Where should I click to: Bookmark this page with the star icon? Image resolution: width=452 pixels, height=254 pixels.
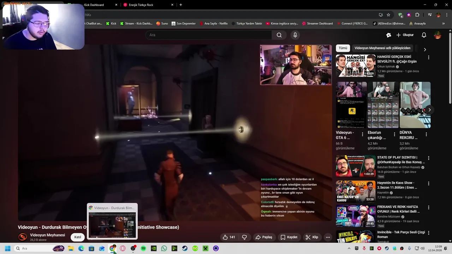coord(388,15)
